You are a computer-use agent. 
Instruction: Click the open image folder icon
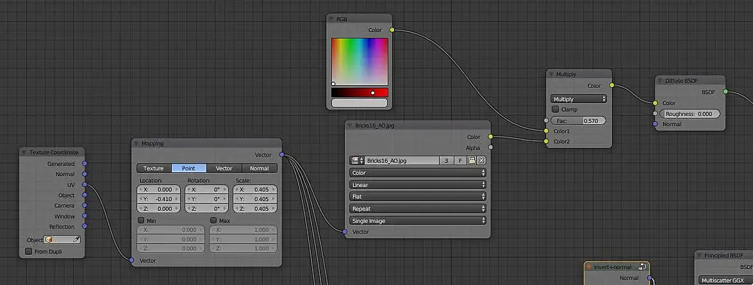pyautogui.click(x=472, y=160)
